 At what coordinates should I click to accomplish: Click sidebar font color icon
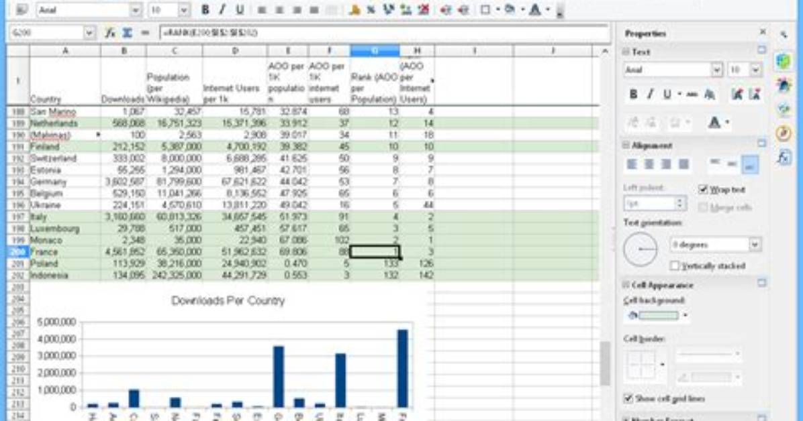click(714, 122)
